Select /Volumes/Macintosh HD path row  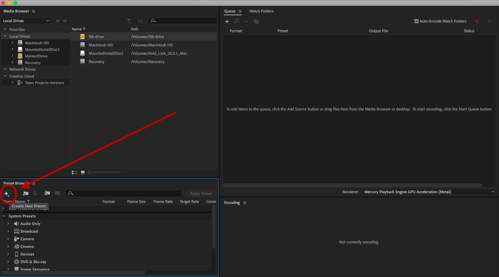[152, 45]
